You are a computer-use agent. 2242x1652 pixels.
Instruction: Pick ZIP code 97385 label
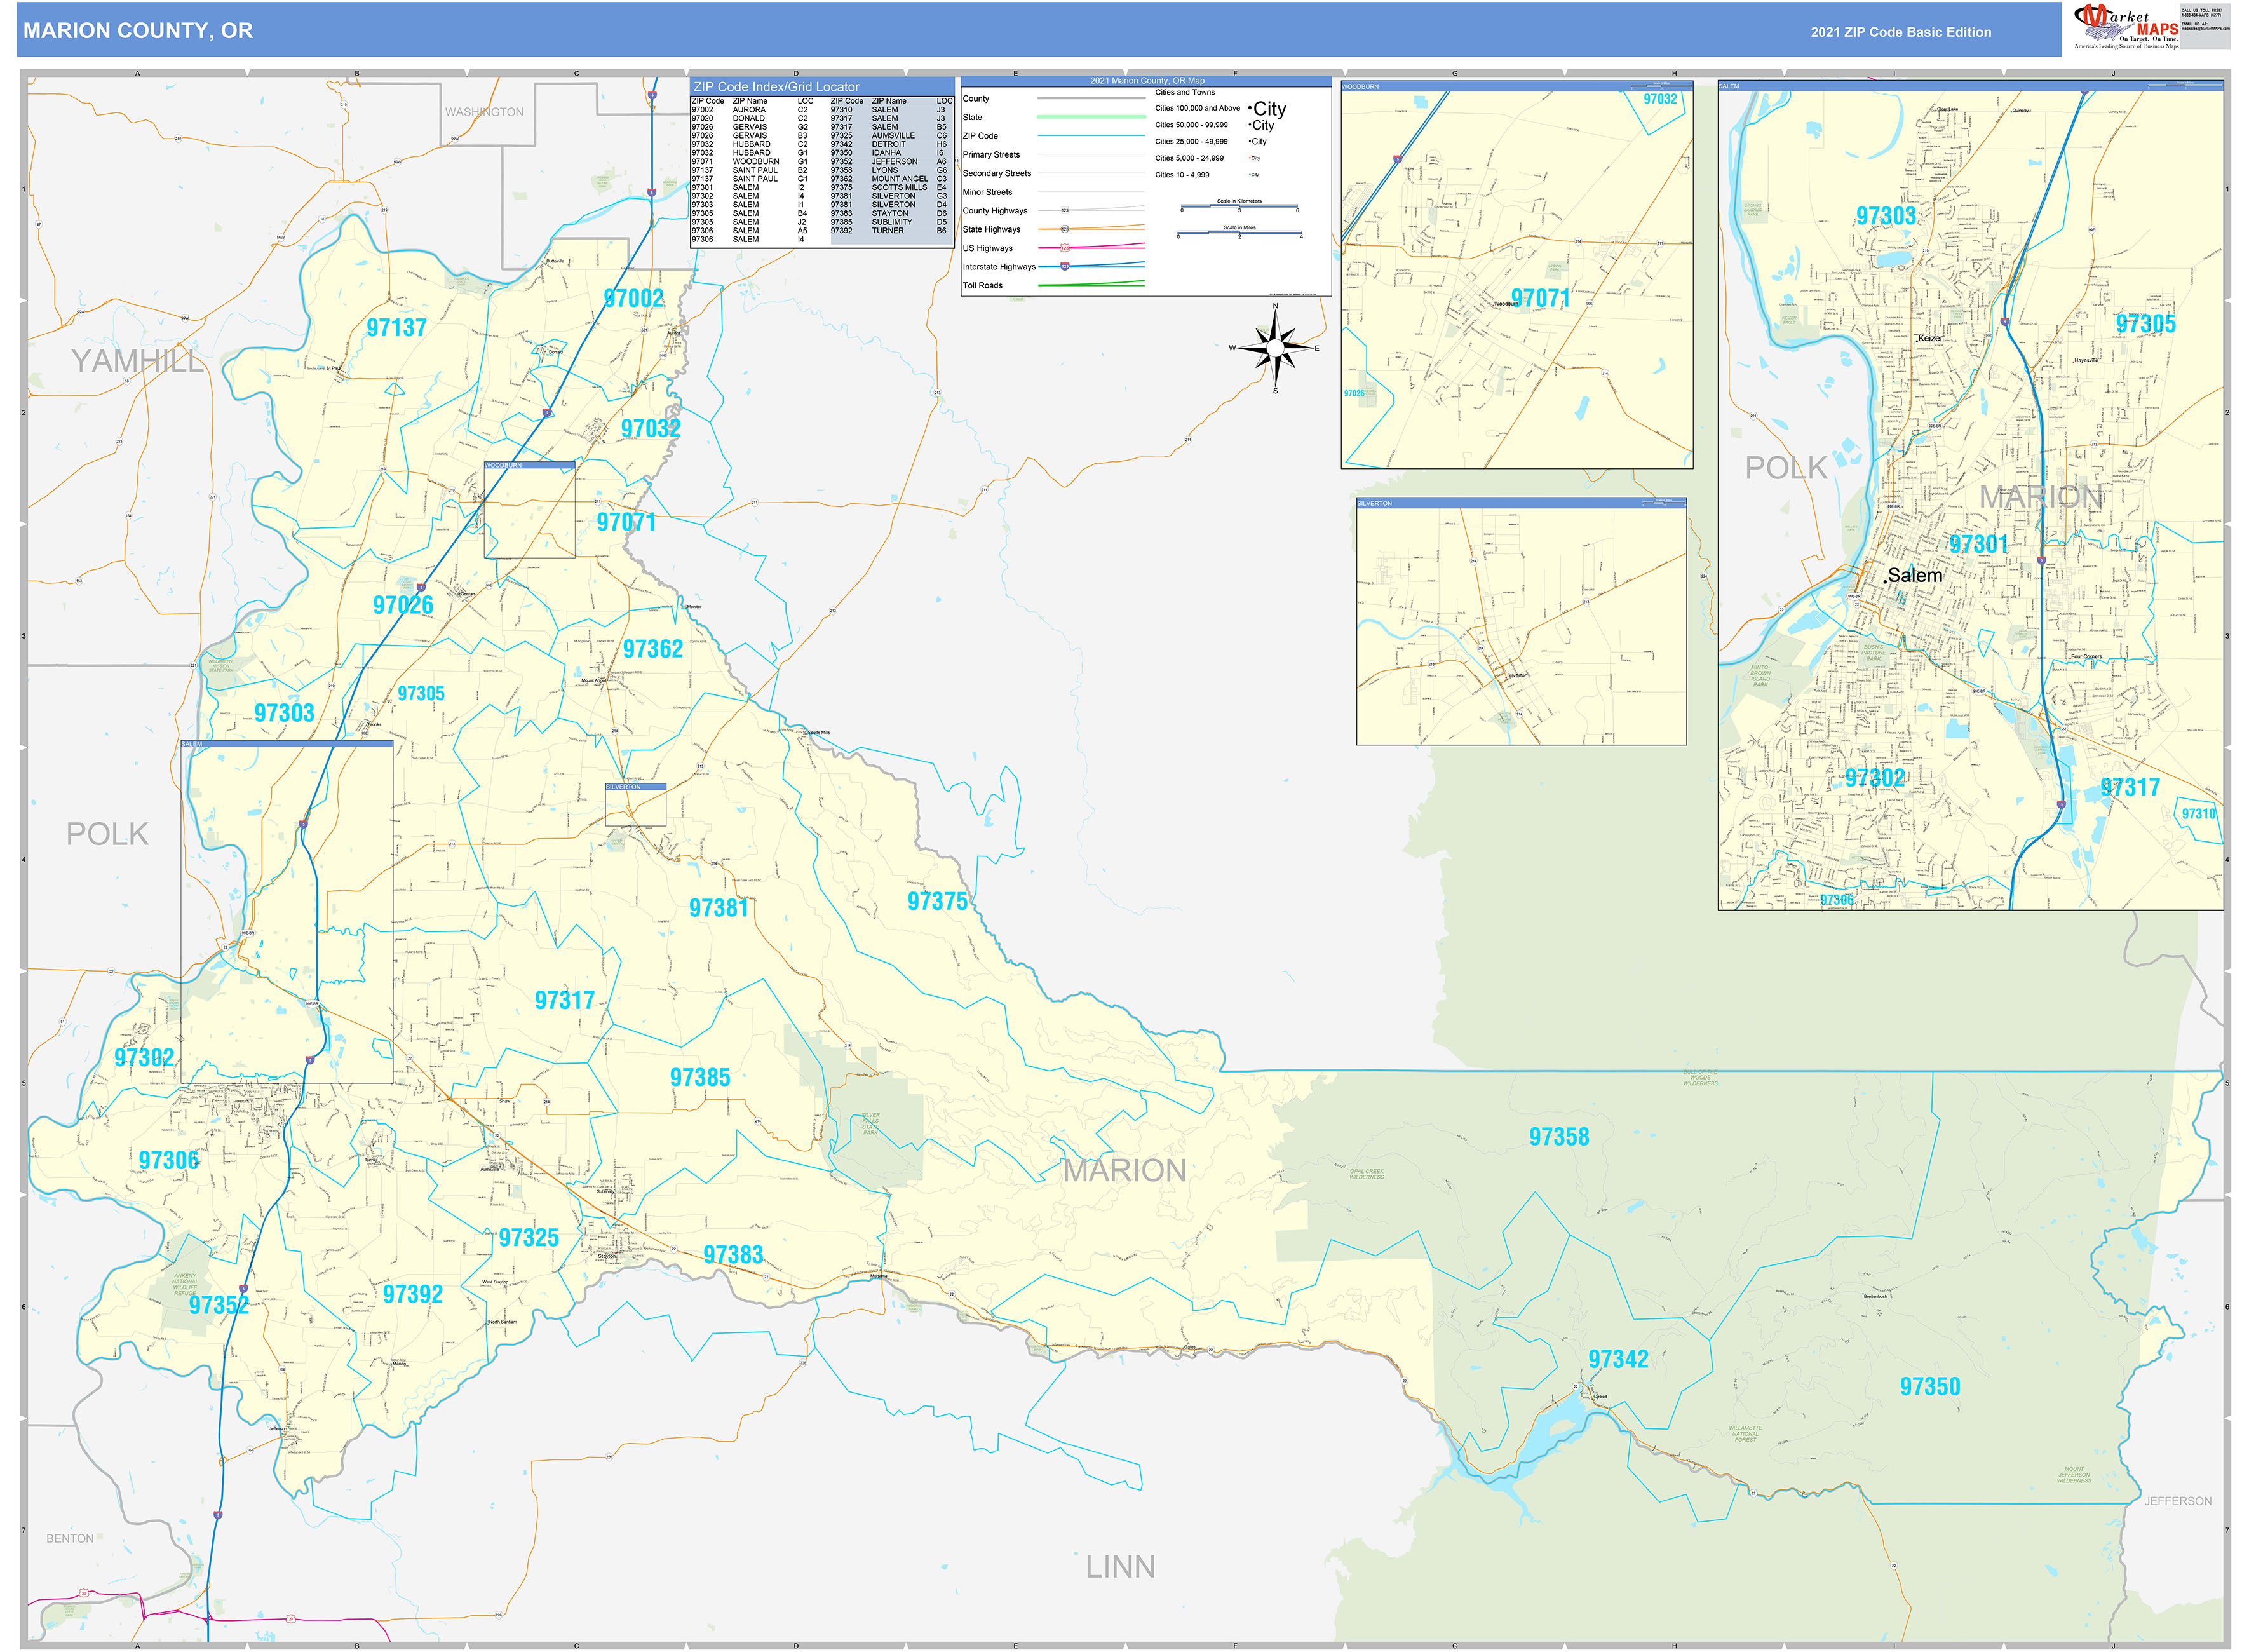pos(699,1077)
